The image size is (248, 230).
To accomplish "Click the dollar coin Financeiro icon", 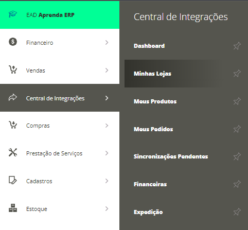I will click(x=13, y=42).
